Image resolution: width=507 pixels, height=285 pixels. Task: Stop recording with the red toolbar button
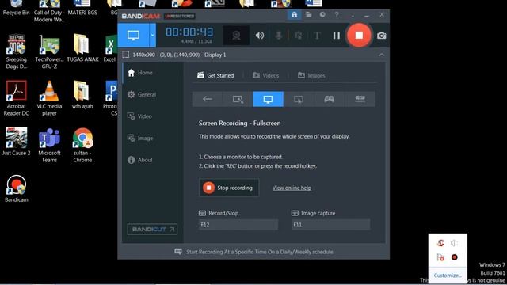[x=359, y=35]
